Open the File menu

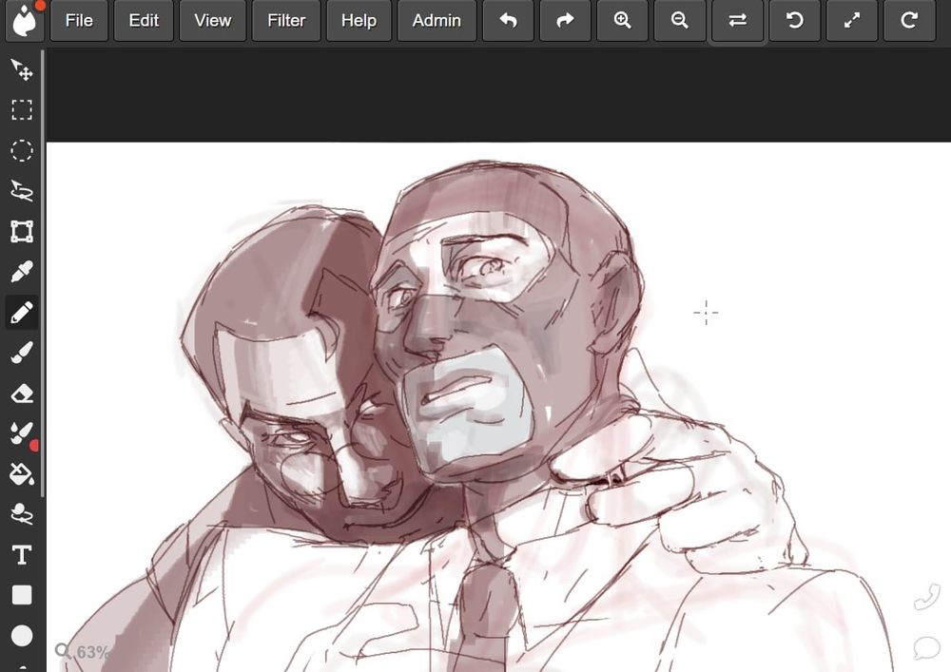pyautogui.click(x=79, y=21)
